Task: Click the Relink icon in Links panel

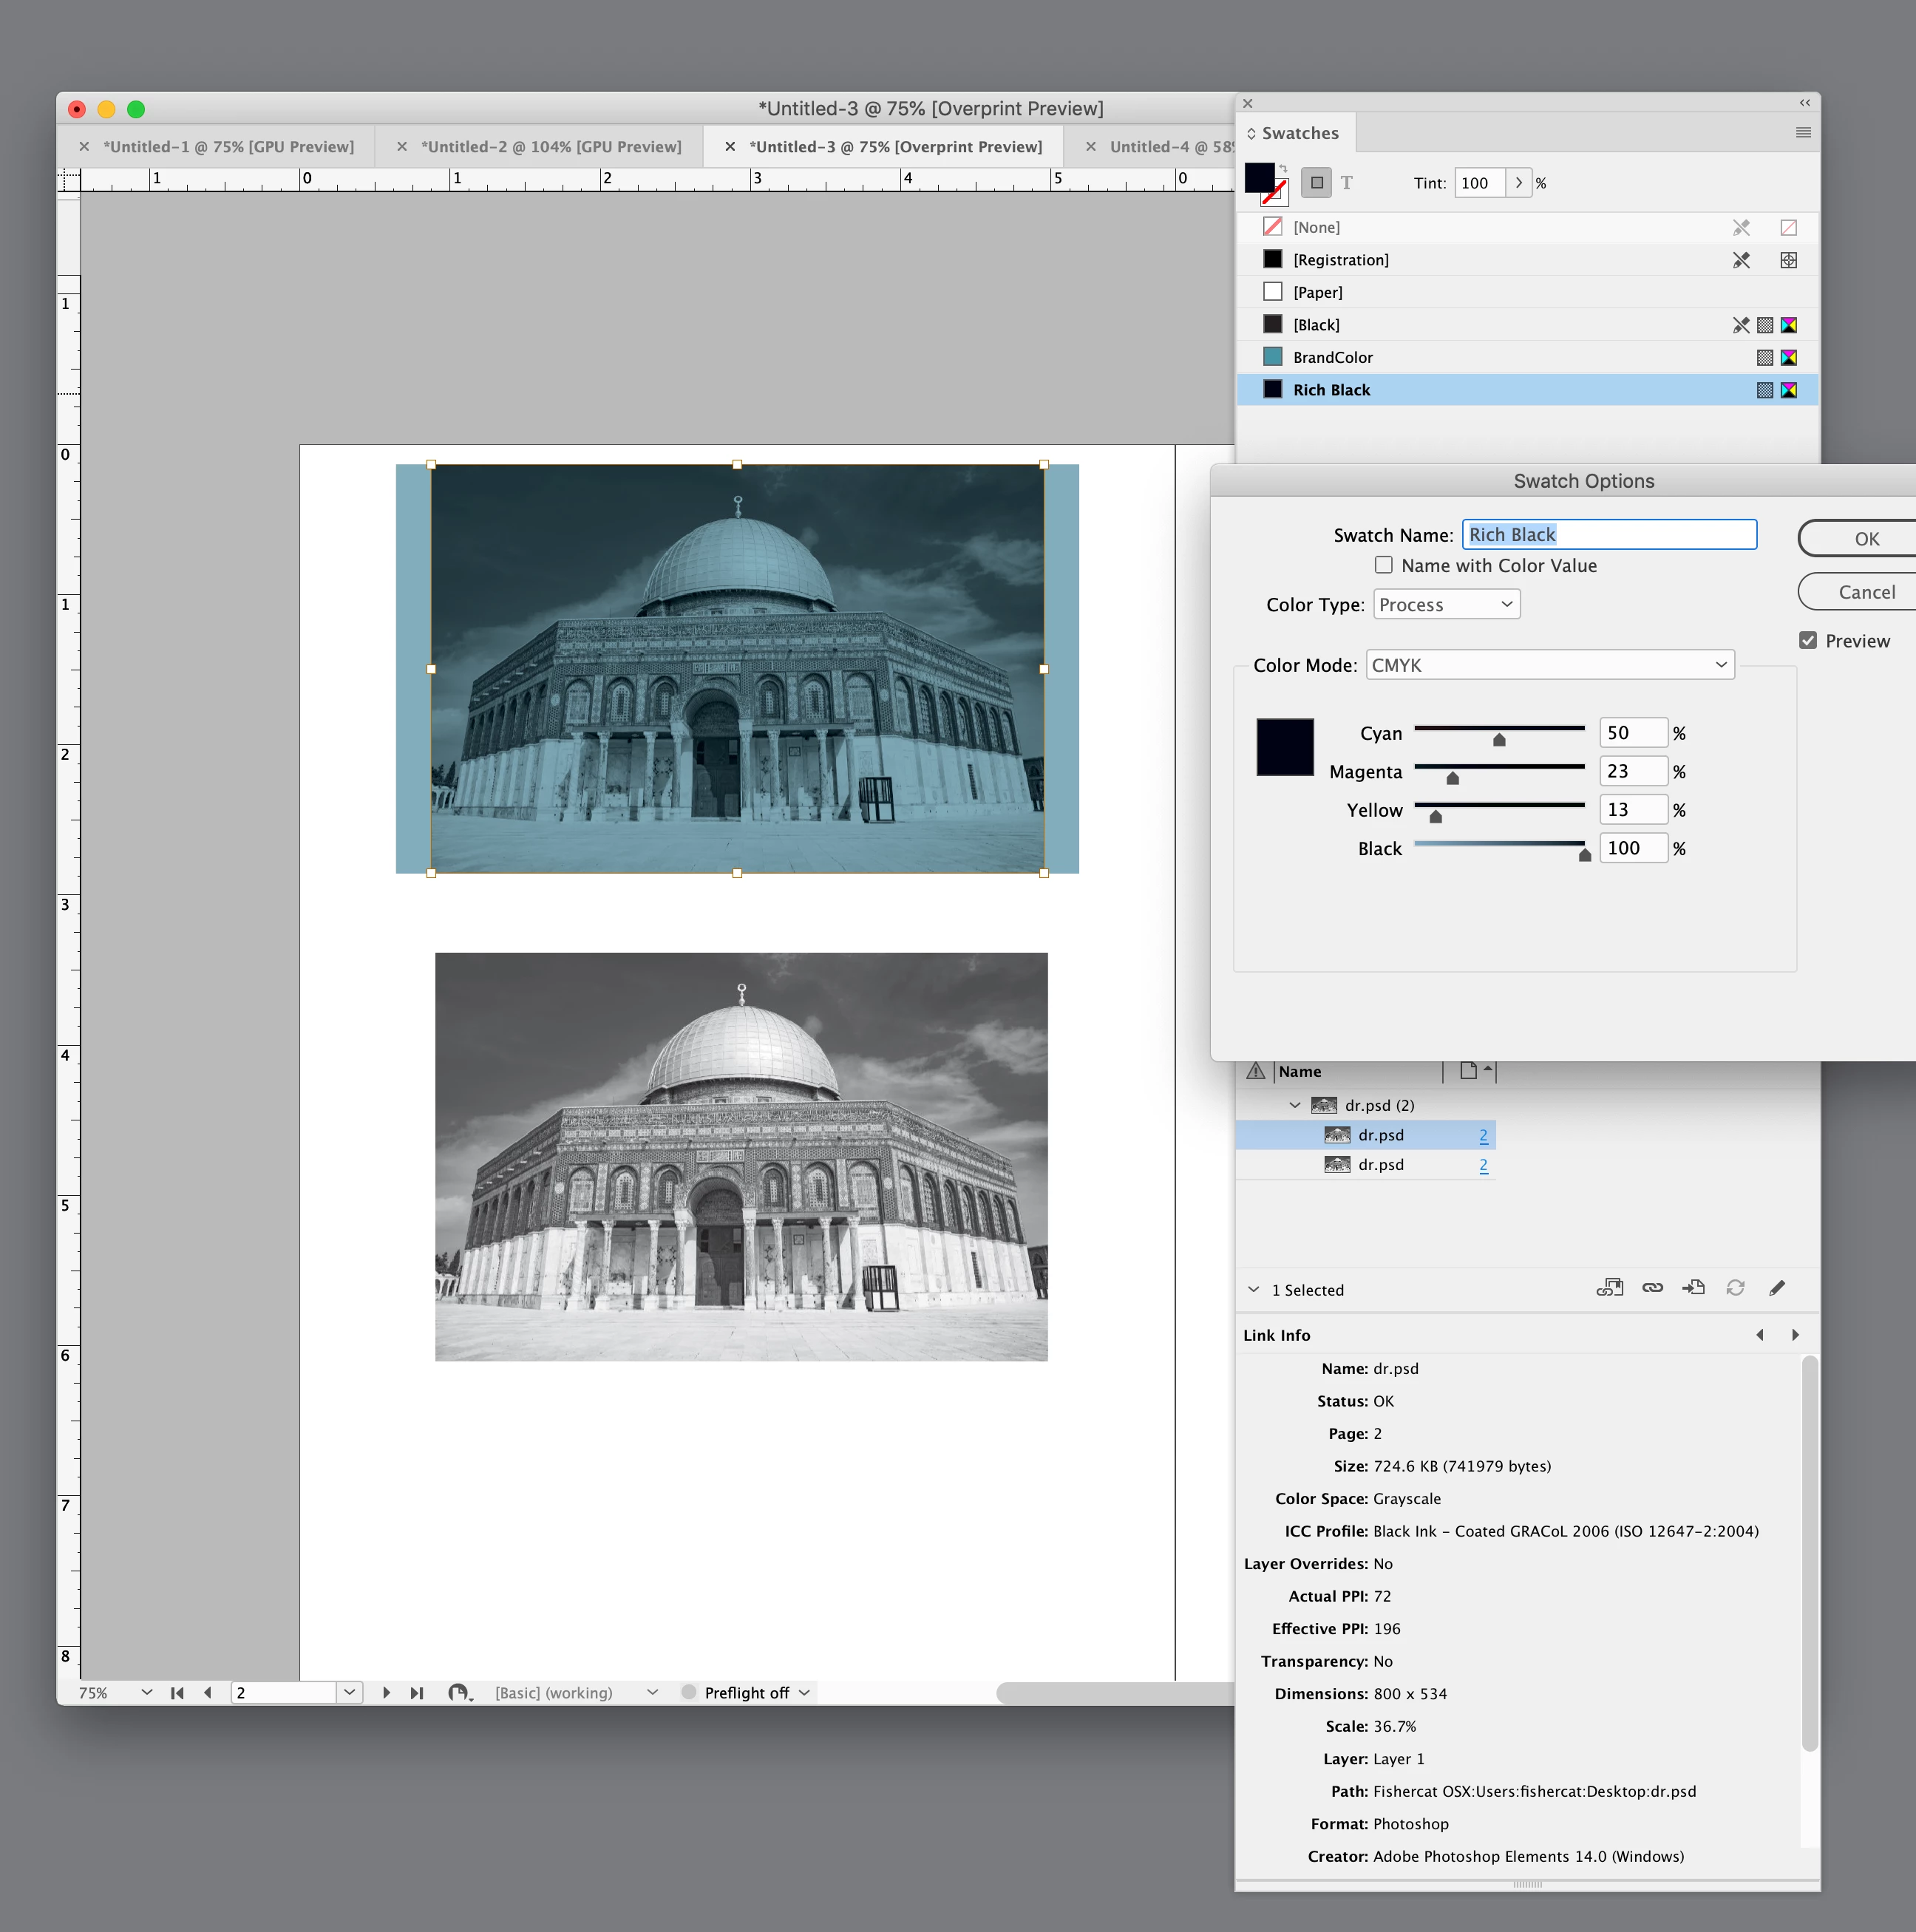Action: 1652,1288
